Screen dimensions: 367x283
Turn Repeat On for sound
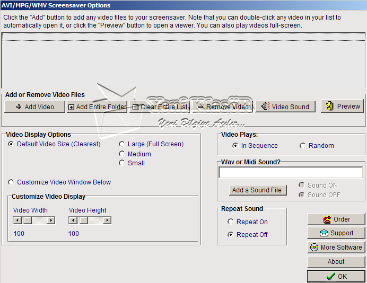(230, 222)
